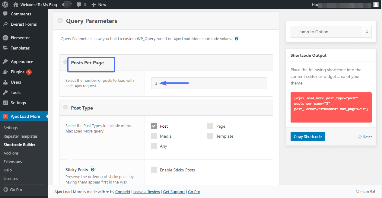Open comments bubble icon in admin bar
The height and width of the screenshot is (198, 382).
click(x=79, y=5)
